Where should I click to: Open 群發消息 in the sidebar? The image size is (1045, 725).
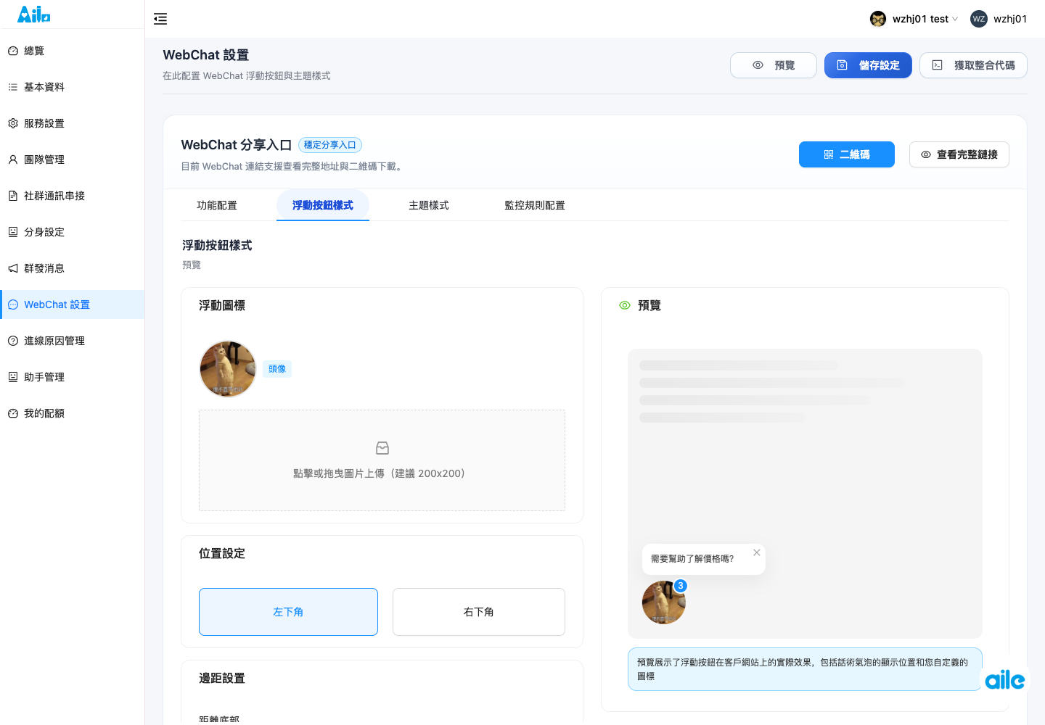[x=72, y=268]
